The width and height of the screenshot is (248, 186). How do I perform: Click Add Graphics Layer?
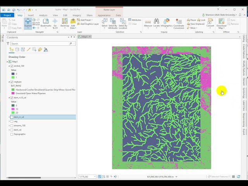(88, 24)
